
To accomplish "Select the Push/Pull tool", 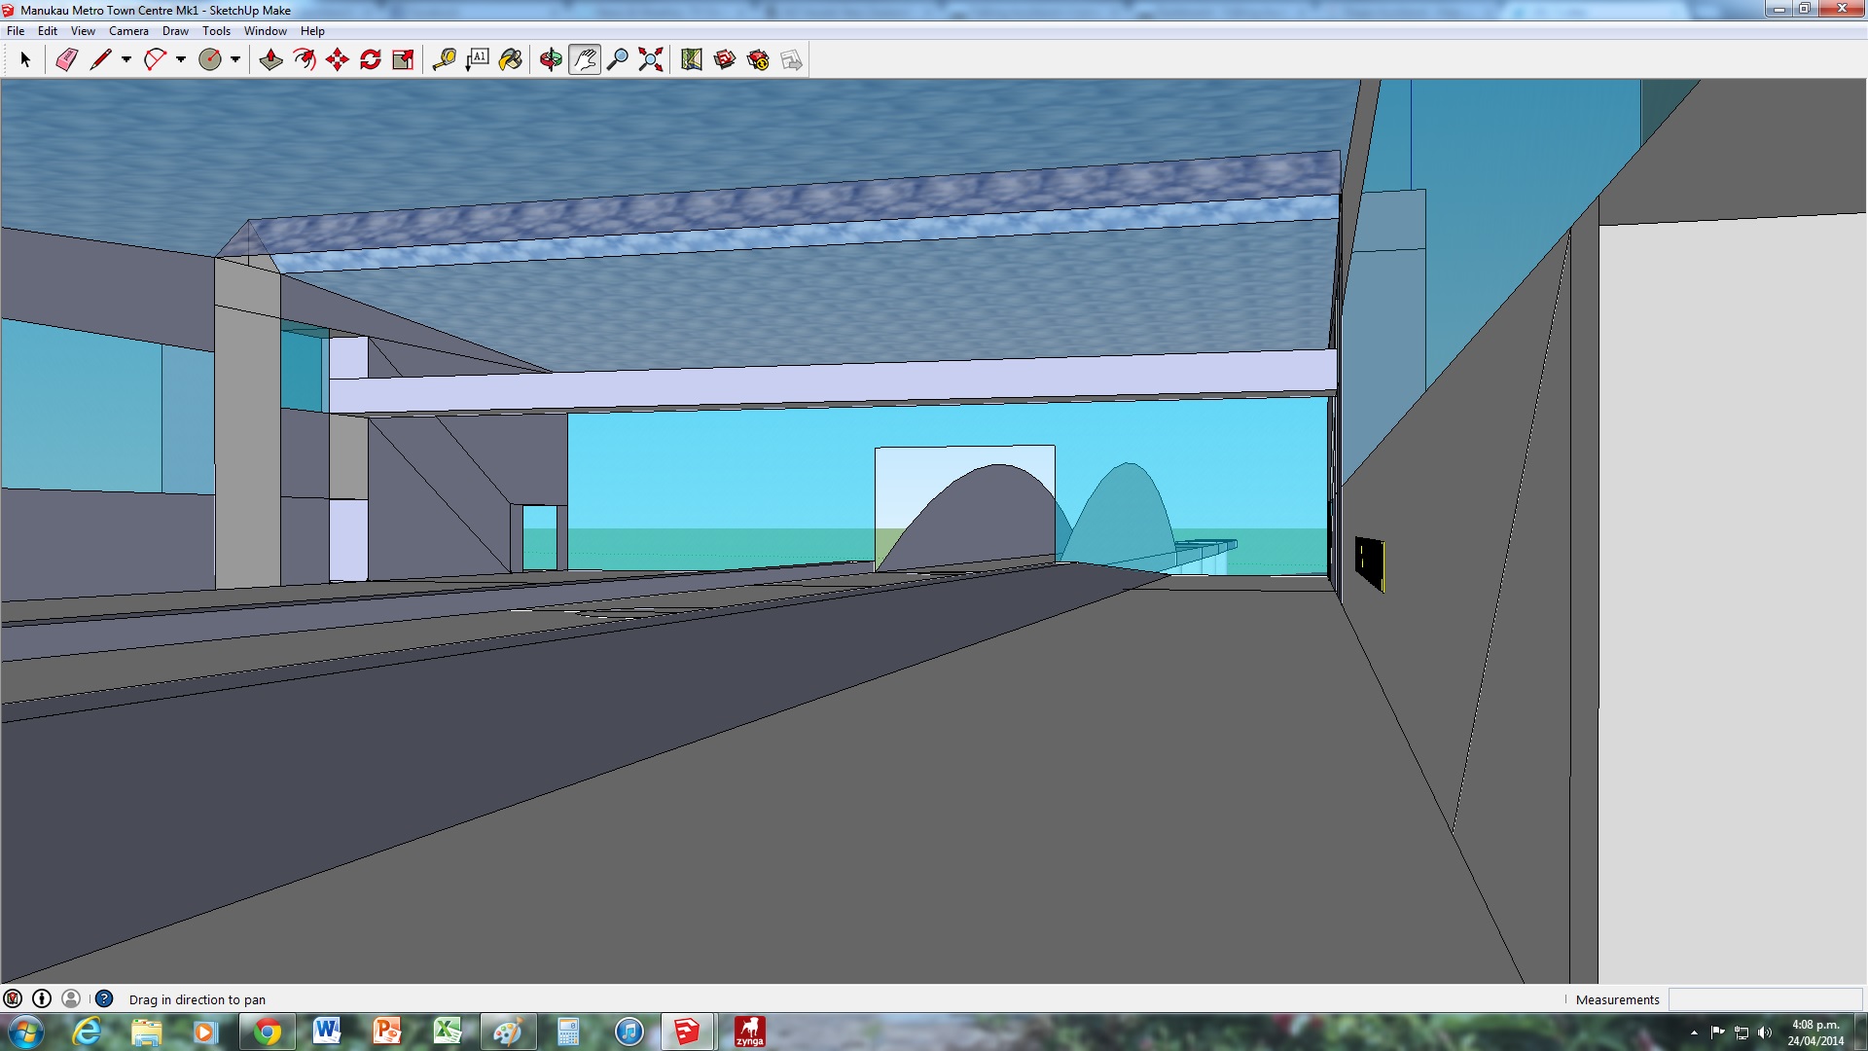I will pyautogui.click(x=270, y=60).
